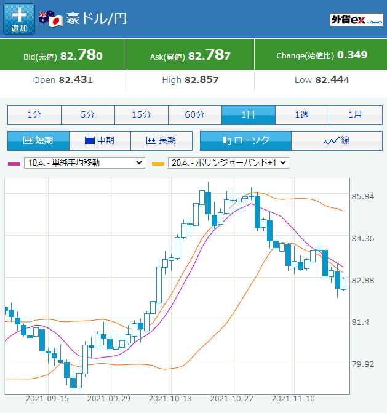
Task: Click the Australia-Japan flags icon
Action: pos(51,18)
